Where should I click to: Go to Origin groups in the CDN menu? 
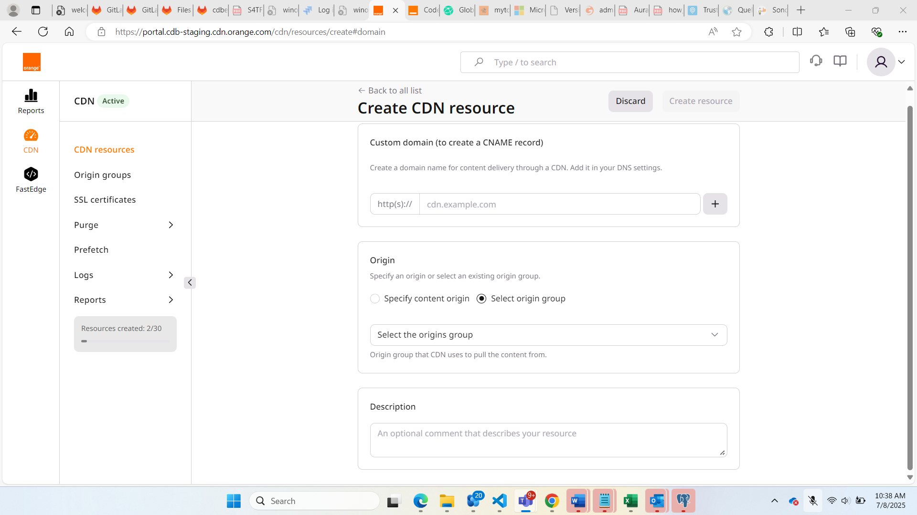(102, 175)
